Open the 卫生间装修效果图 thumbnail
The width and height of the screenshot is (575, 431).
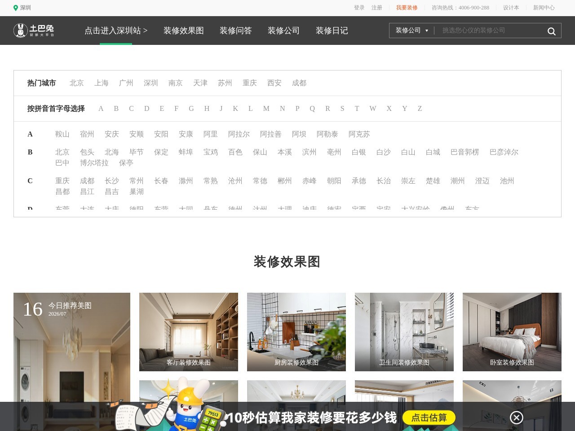404,332
